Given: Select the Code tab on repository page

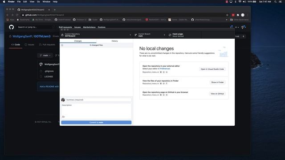Looking at the screenshot, I should pyautogui.click(x=16, y=44).
